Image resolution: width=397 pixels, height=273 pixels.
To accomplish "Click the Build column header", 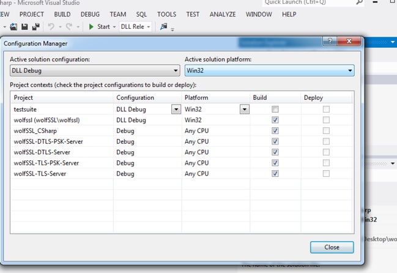I will [x=275, y=97].
